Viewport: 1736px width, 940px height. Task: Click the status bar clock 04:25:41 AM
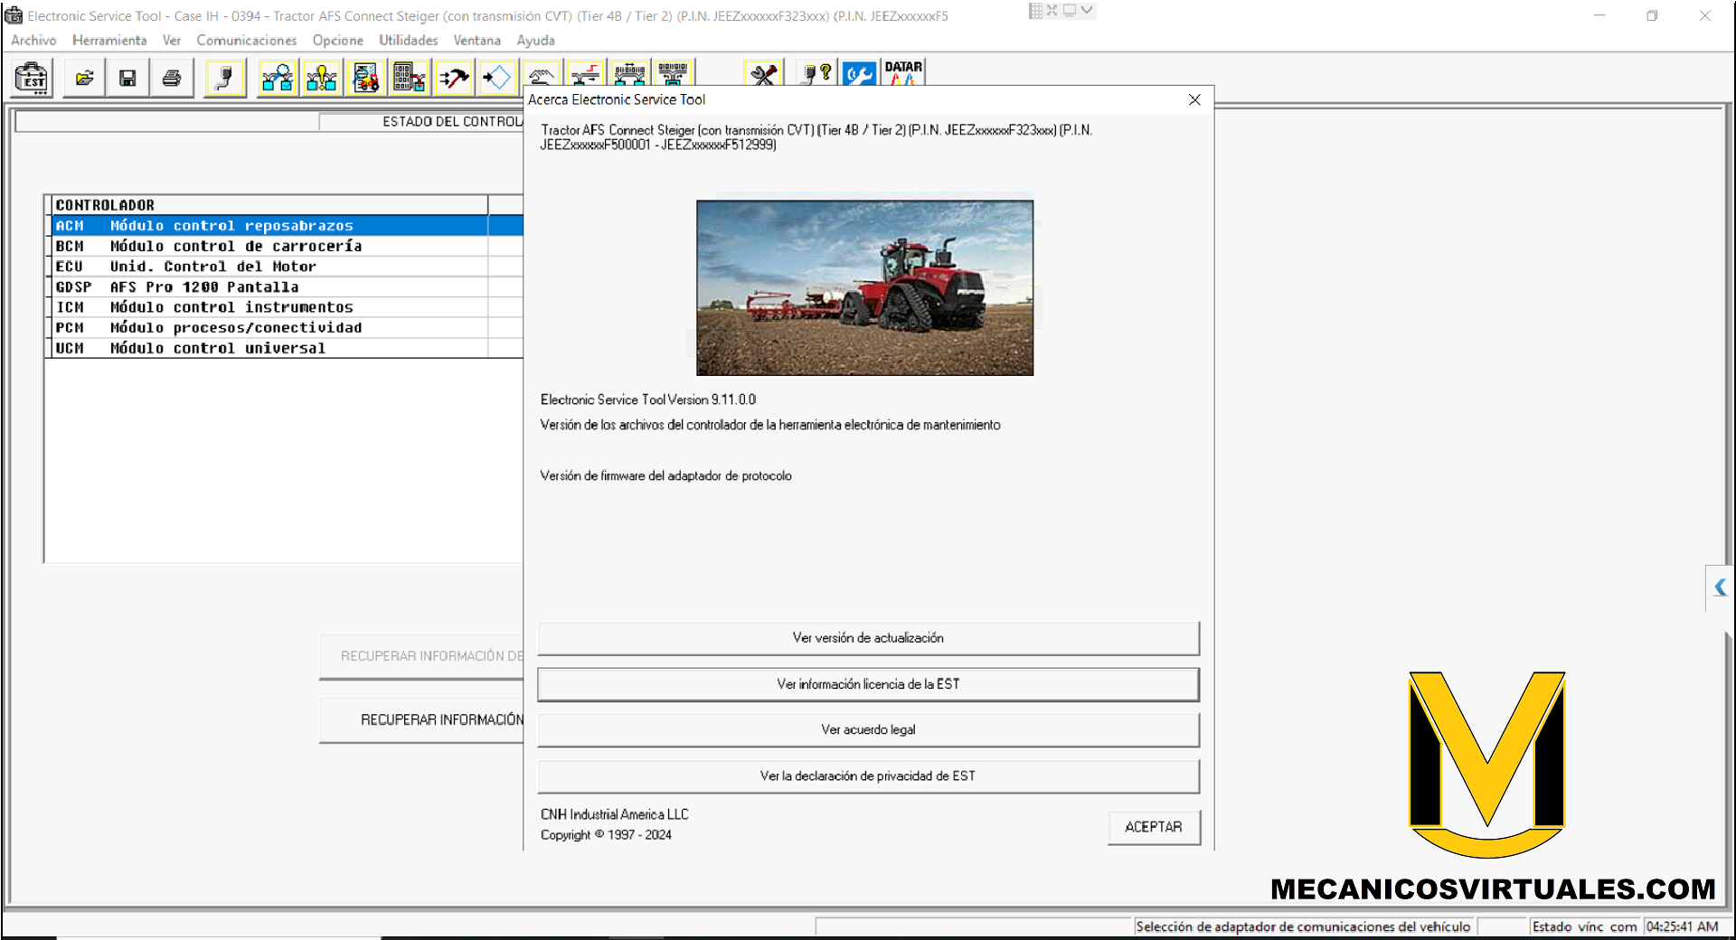1682,926
